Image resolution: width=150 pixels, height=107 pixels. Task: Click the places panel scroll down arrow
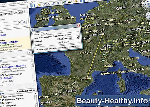point(34,81)
